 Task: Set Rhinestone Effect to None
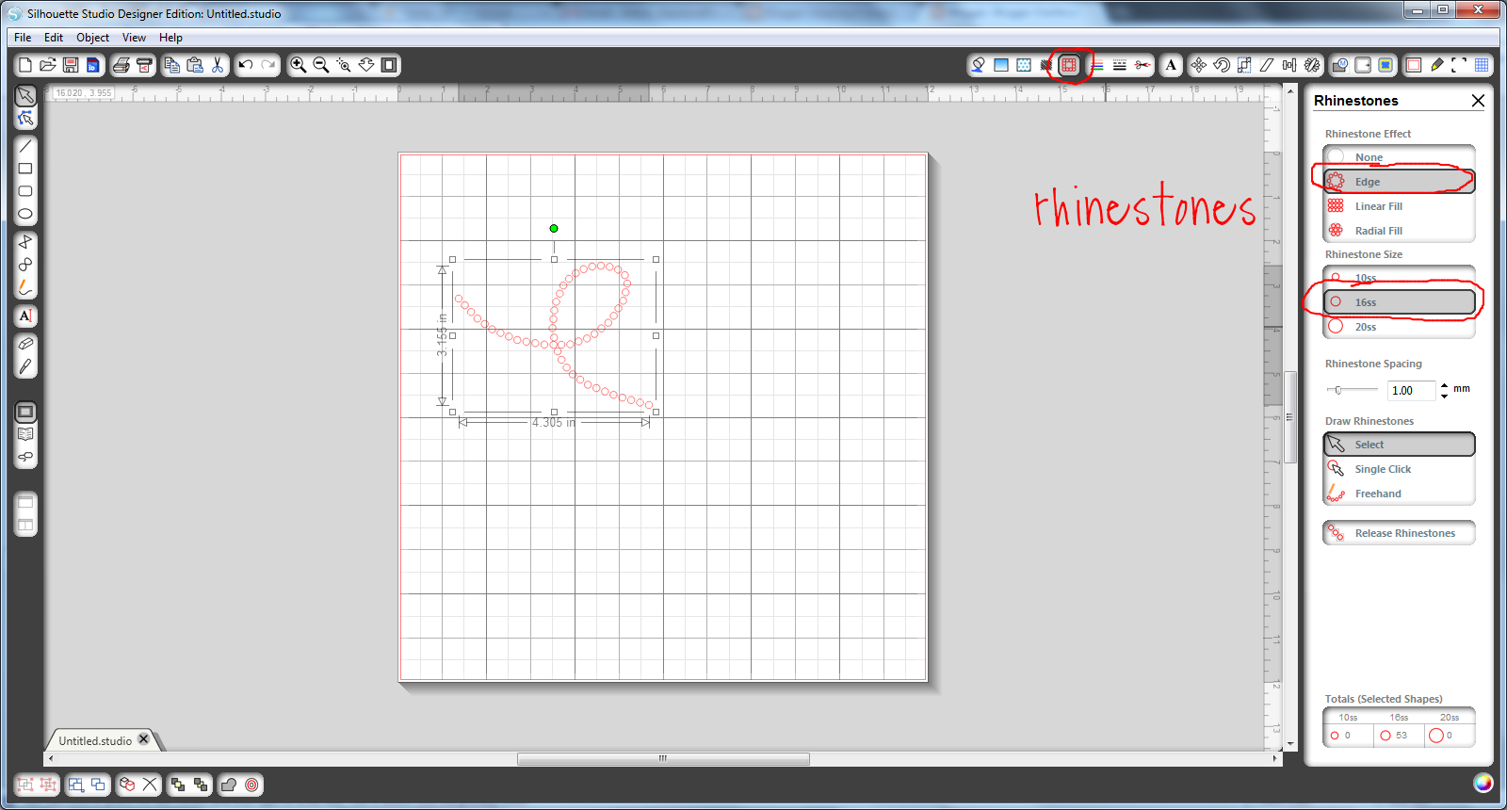(x=1399, y=156)
